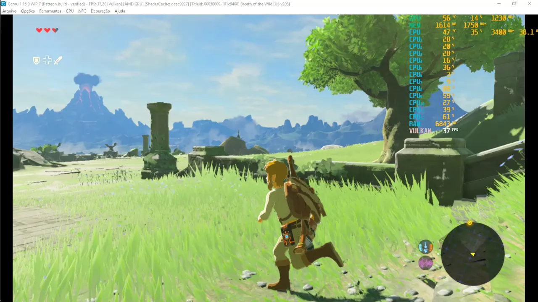Click the GPU label in overlay
The height and width of the screenshot is (302, 538).
(415, 18)
